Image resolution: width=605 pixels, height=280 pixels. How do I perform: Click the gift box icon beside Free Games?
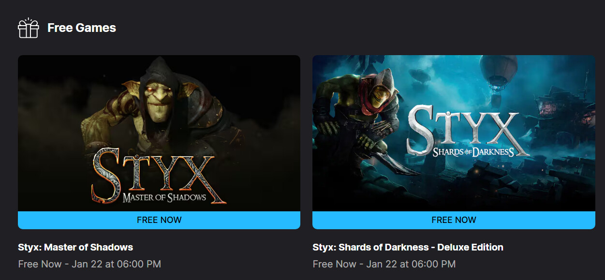click(28, 28)
